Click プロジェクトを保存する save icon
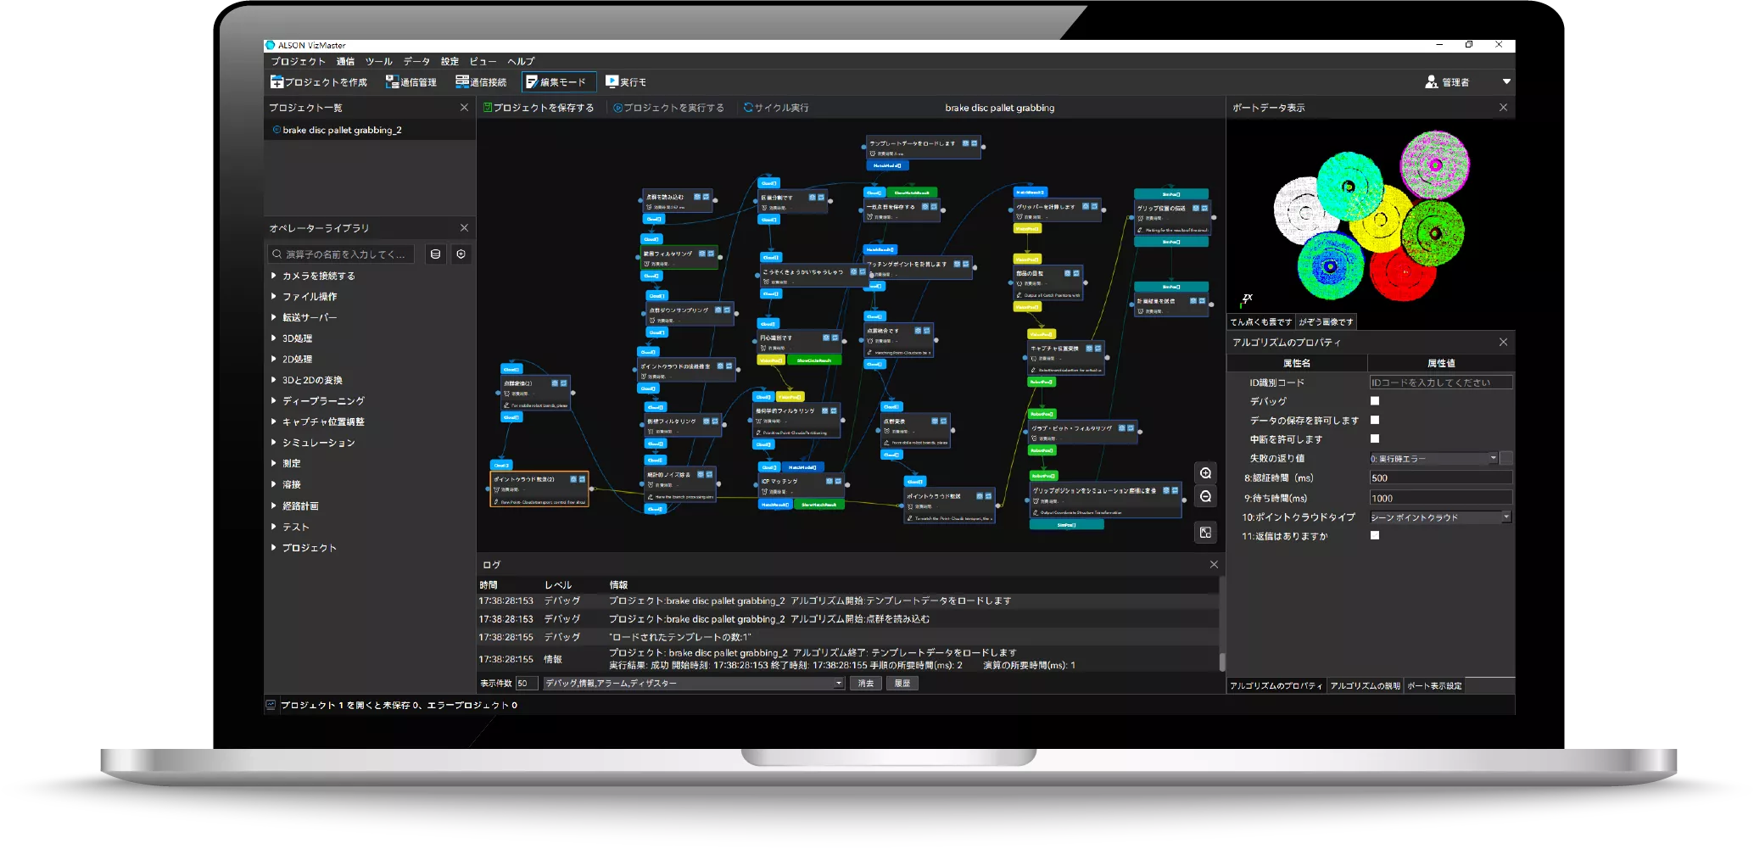The image size is (1754, 849). [488, 108]
